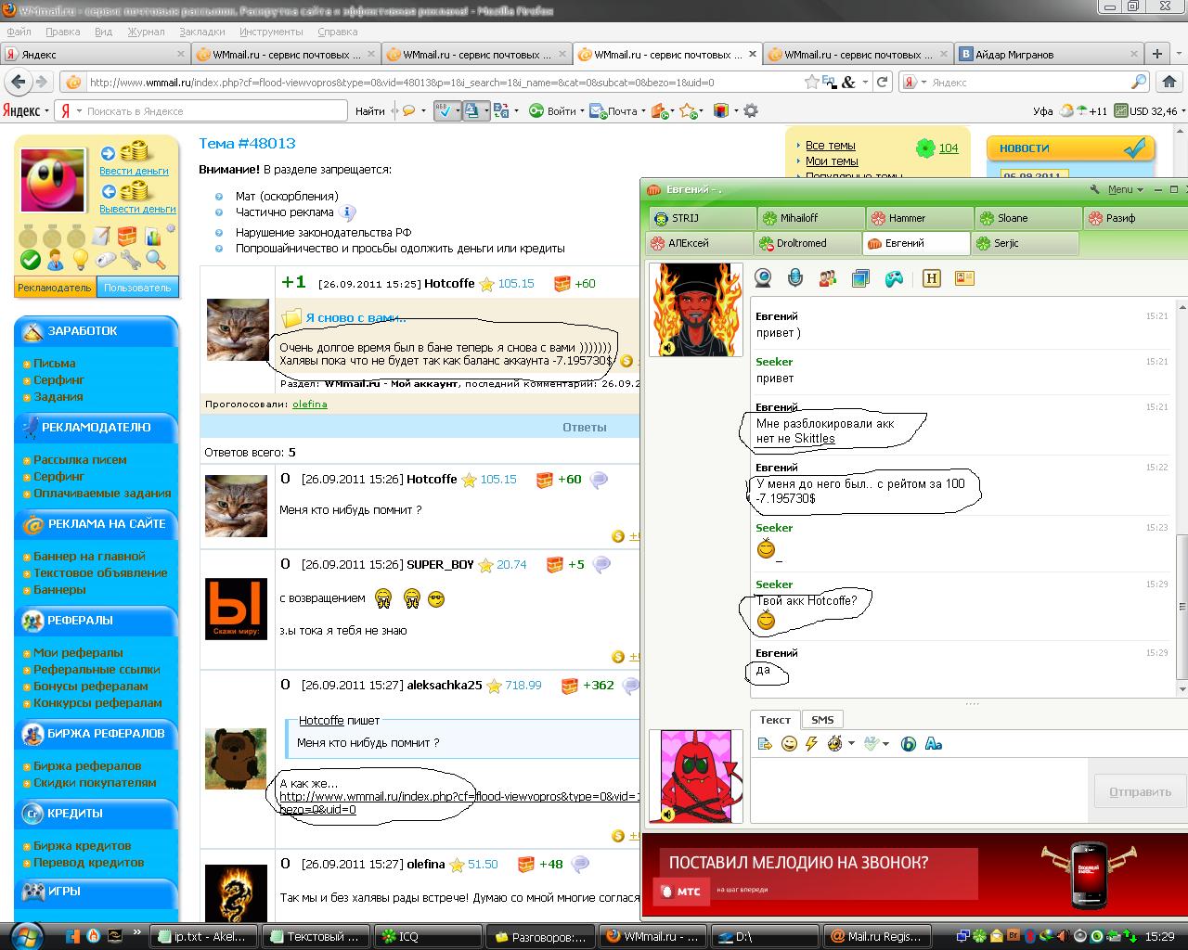Focus the Поискать в Яндексе search field

pos(213,110)
